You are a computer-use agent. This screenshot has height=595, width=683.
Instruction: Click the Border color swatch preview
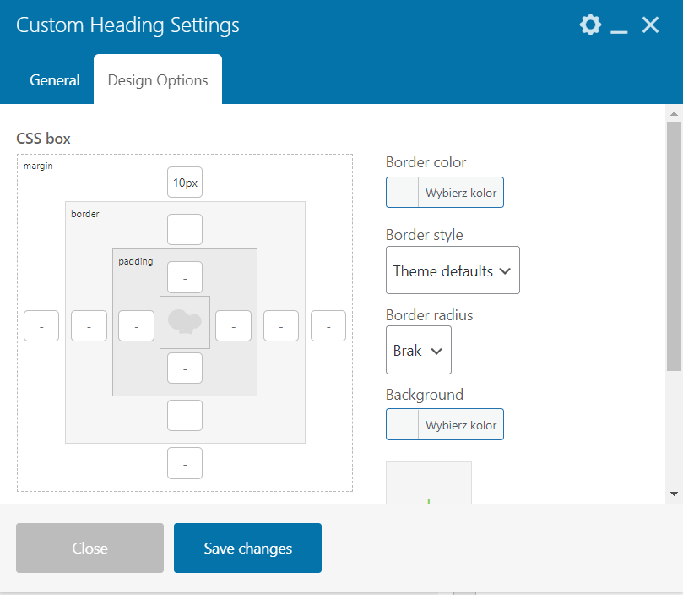pos(403,193)
